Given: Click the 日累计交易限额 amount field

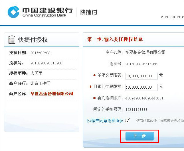Looking at the screenshot, I should click(141, 87).
